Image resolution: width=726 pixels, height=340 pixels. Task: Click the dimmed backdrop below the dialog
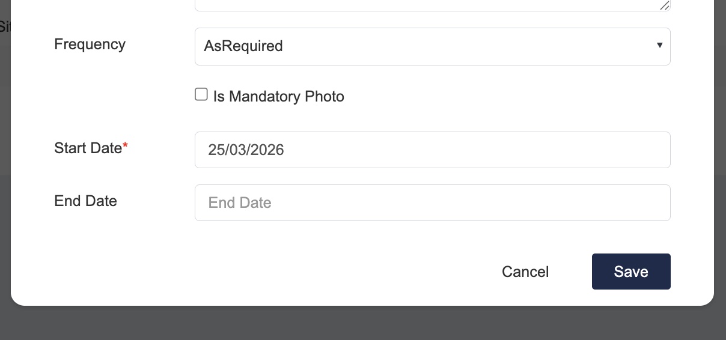pyautogui.click(x=361, y=324)
